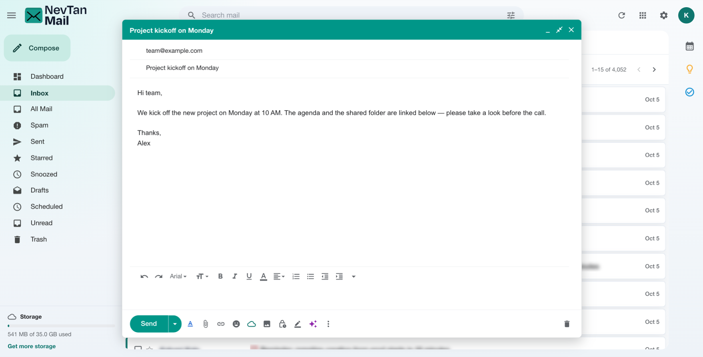
Task: Undo the last edit in compose toolbar
Action: pyautogui.click(x=144, y=276)
